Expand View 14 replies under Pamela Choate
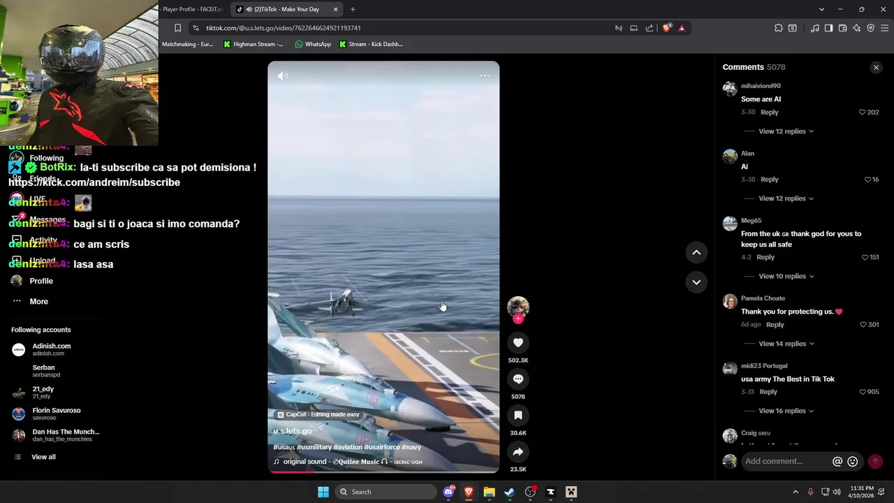This screenshot has height=503, width=894. (786, 344)
